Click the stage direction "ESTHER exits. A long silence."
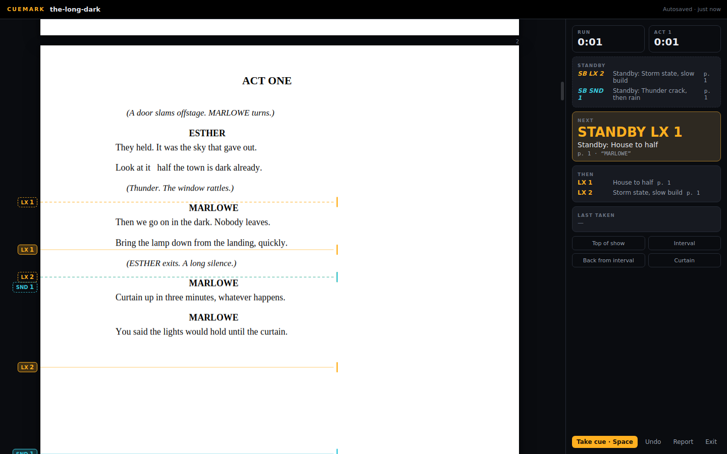Viewport: 727px width, 454px height. click(181, 263)
